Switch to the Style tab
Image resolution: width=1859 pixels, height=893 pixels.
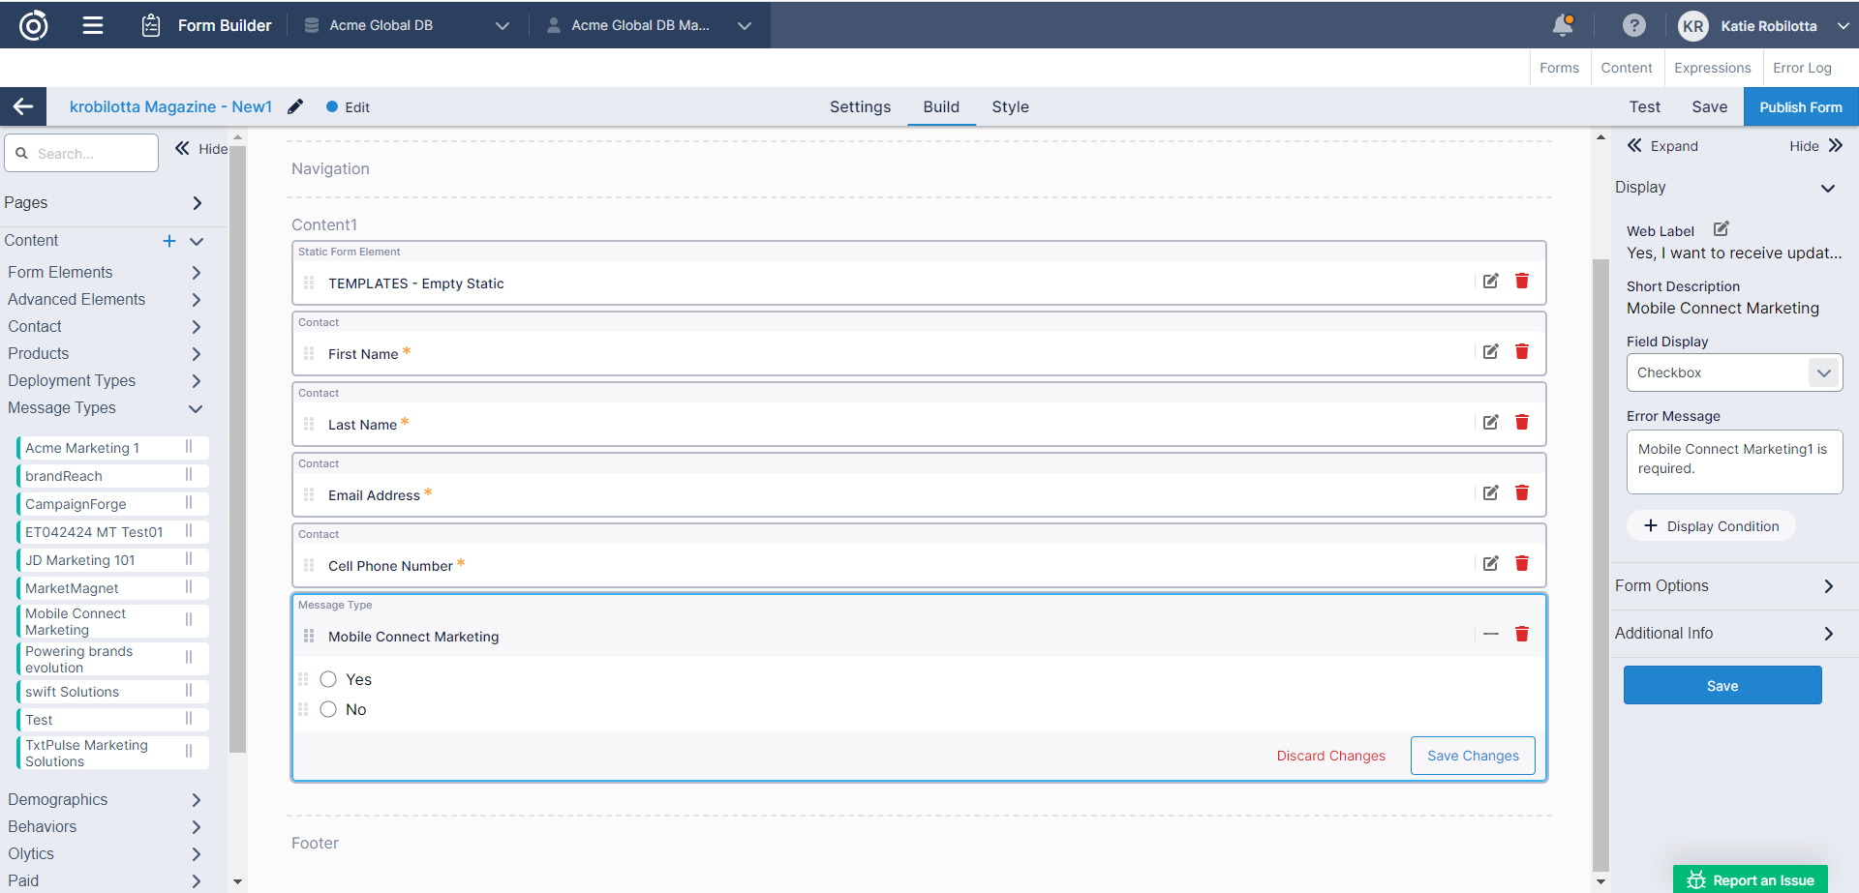pyautogui.click(x=1010, y=107)
